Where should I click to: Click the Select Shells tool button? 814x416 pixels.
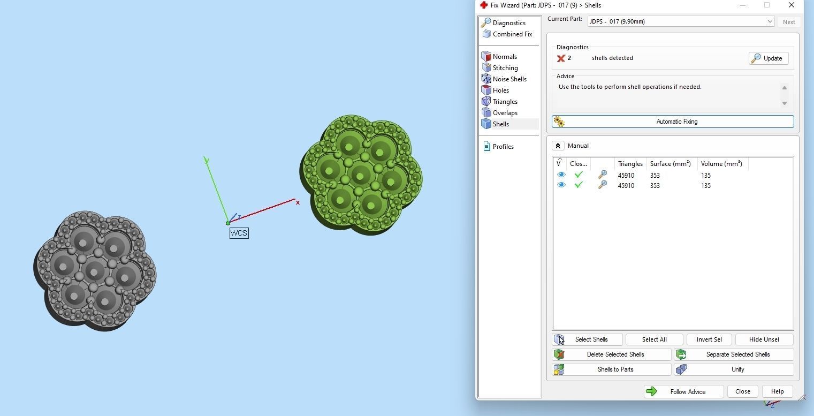point(587,339)
